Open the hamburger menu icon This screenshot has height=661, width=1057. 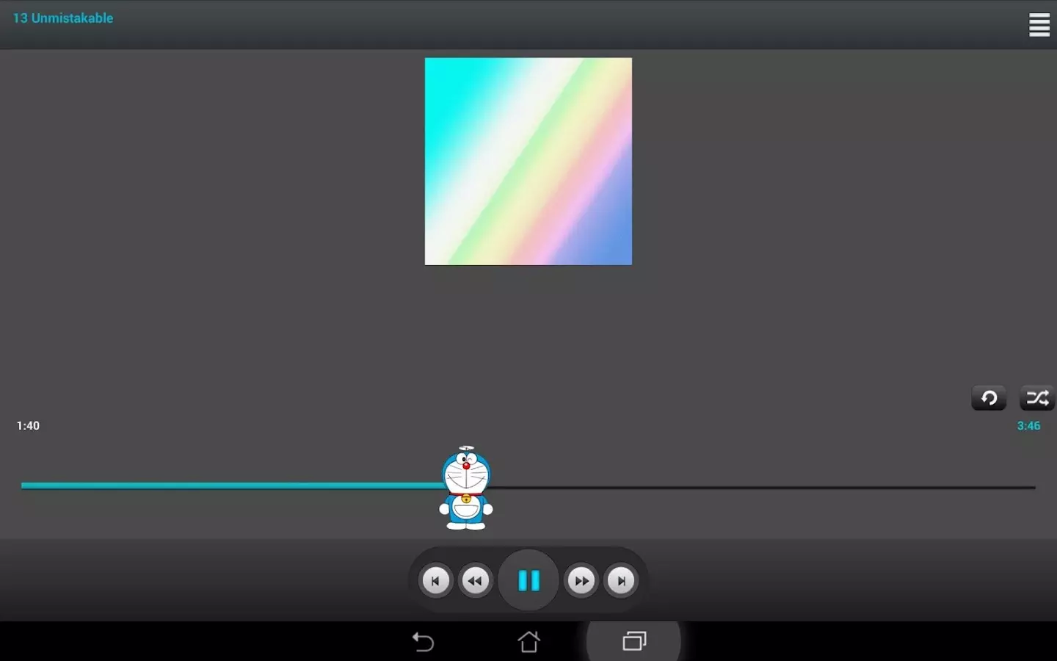1039,24
